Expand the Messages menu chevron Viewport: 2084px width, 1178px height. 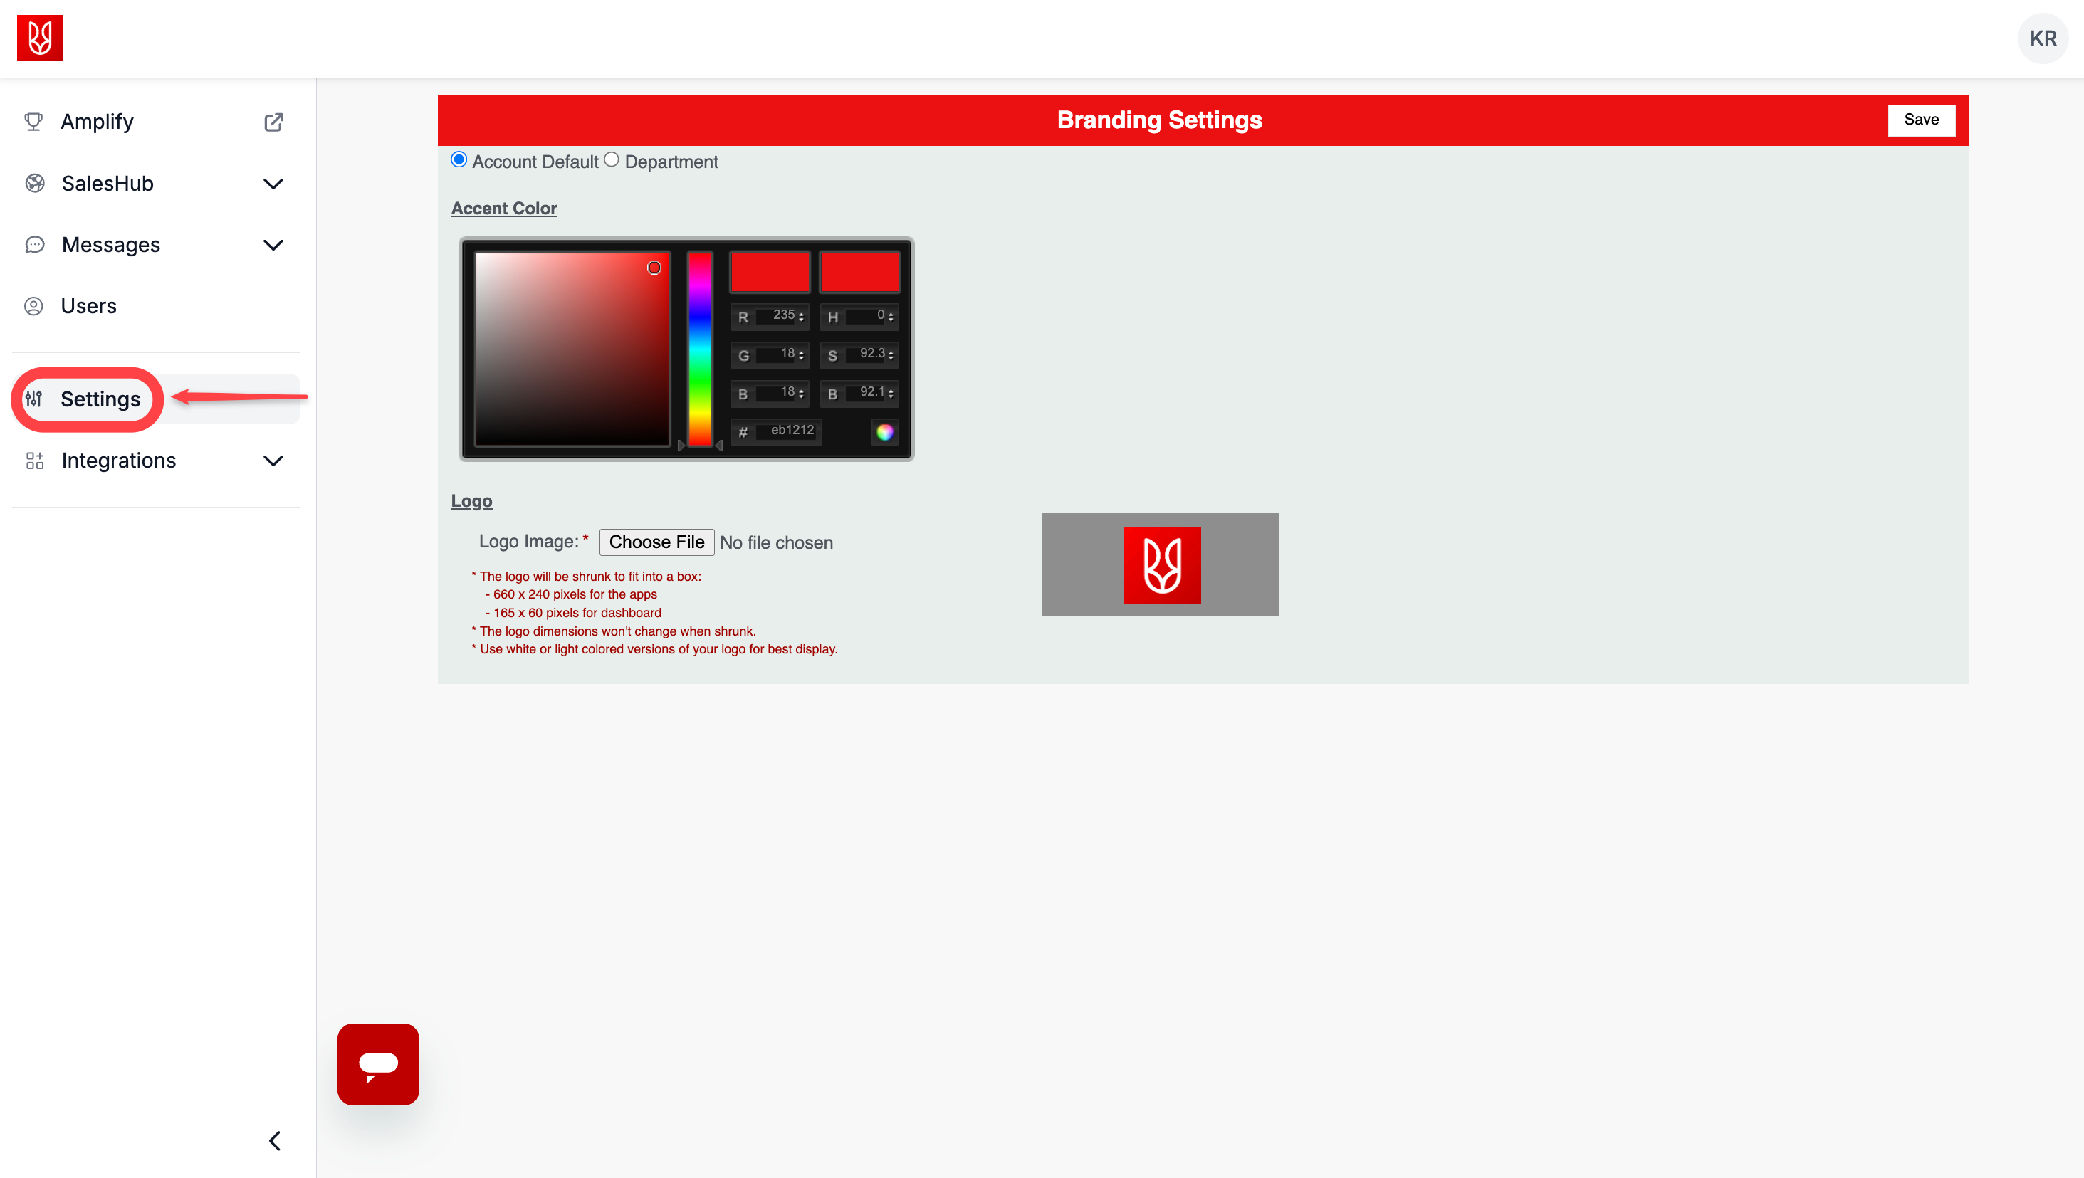pos(273,244)
